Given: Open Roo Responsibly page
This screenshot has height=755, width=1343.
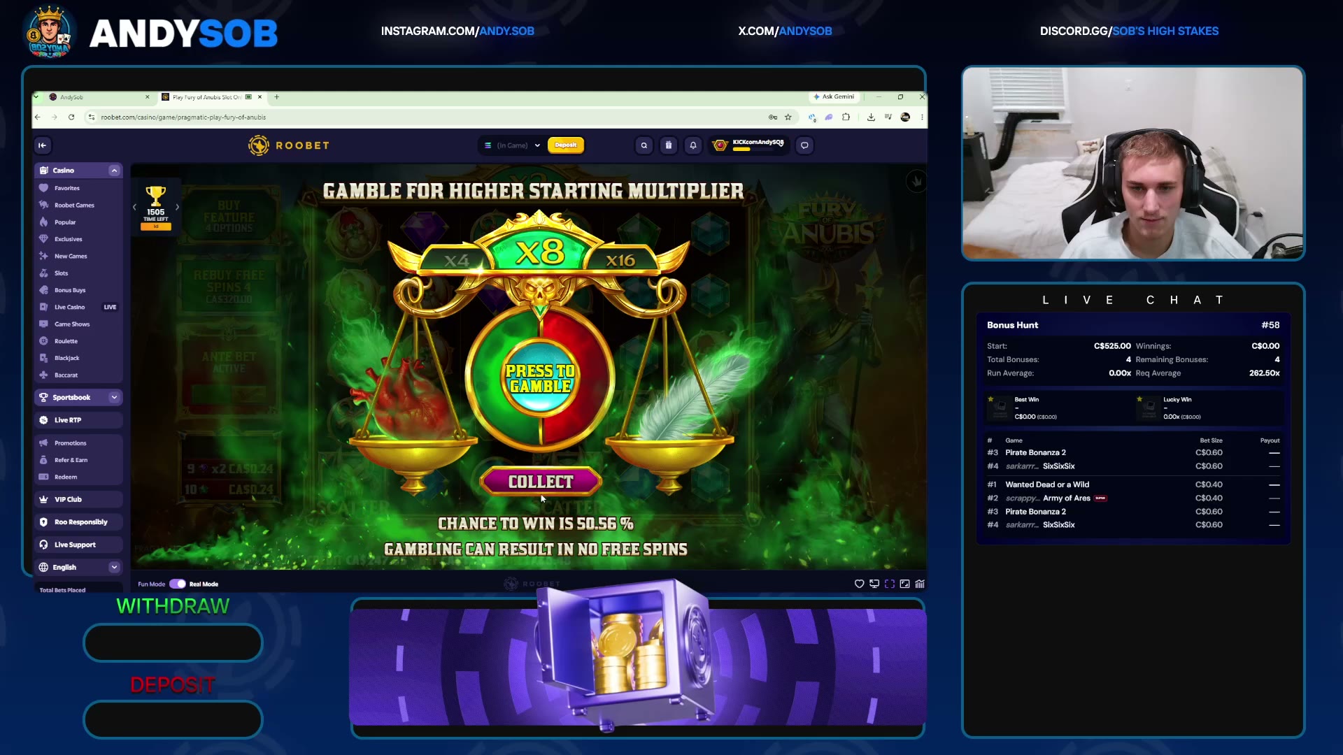Looking at the screenshot, I should coord(78,522).
